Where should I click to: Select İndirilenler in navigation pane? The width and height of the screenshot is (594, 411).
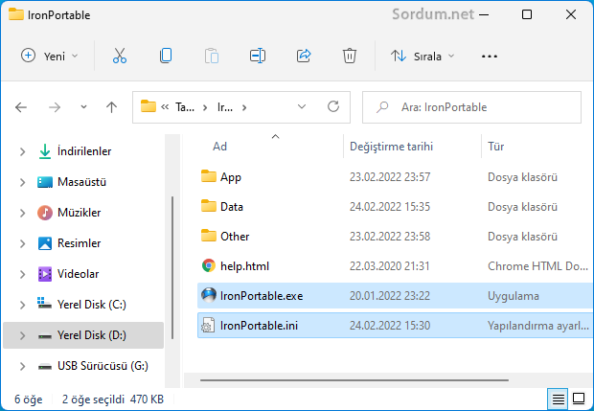coord(84,151)
